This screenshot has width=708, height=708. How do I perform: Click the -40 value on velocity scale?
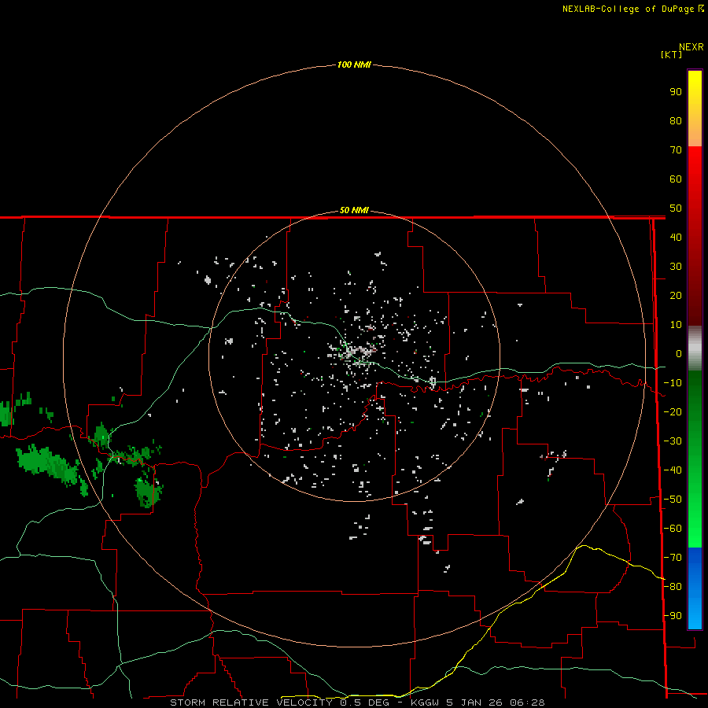[673, 470]
